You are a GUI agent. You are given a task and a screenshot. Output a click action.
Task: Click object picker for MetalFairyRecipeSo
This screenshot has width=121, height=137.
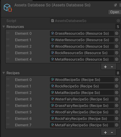tap(117, 125)
